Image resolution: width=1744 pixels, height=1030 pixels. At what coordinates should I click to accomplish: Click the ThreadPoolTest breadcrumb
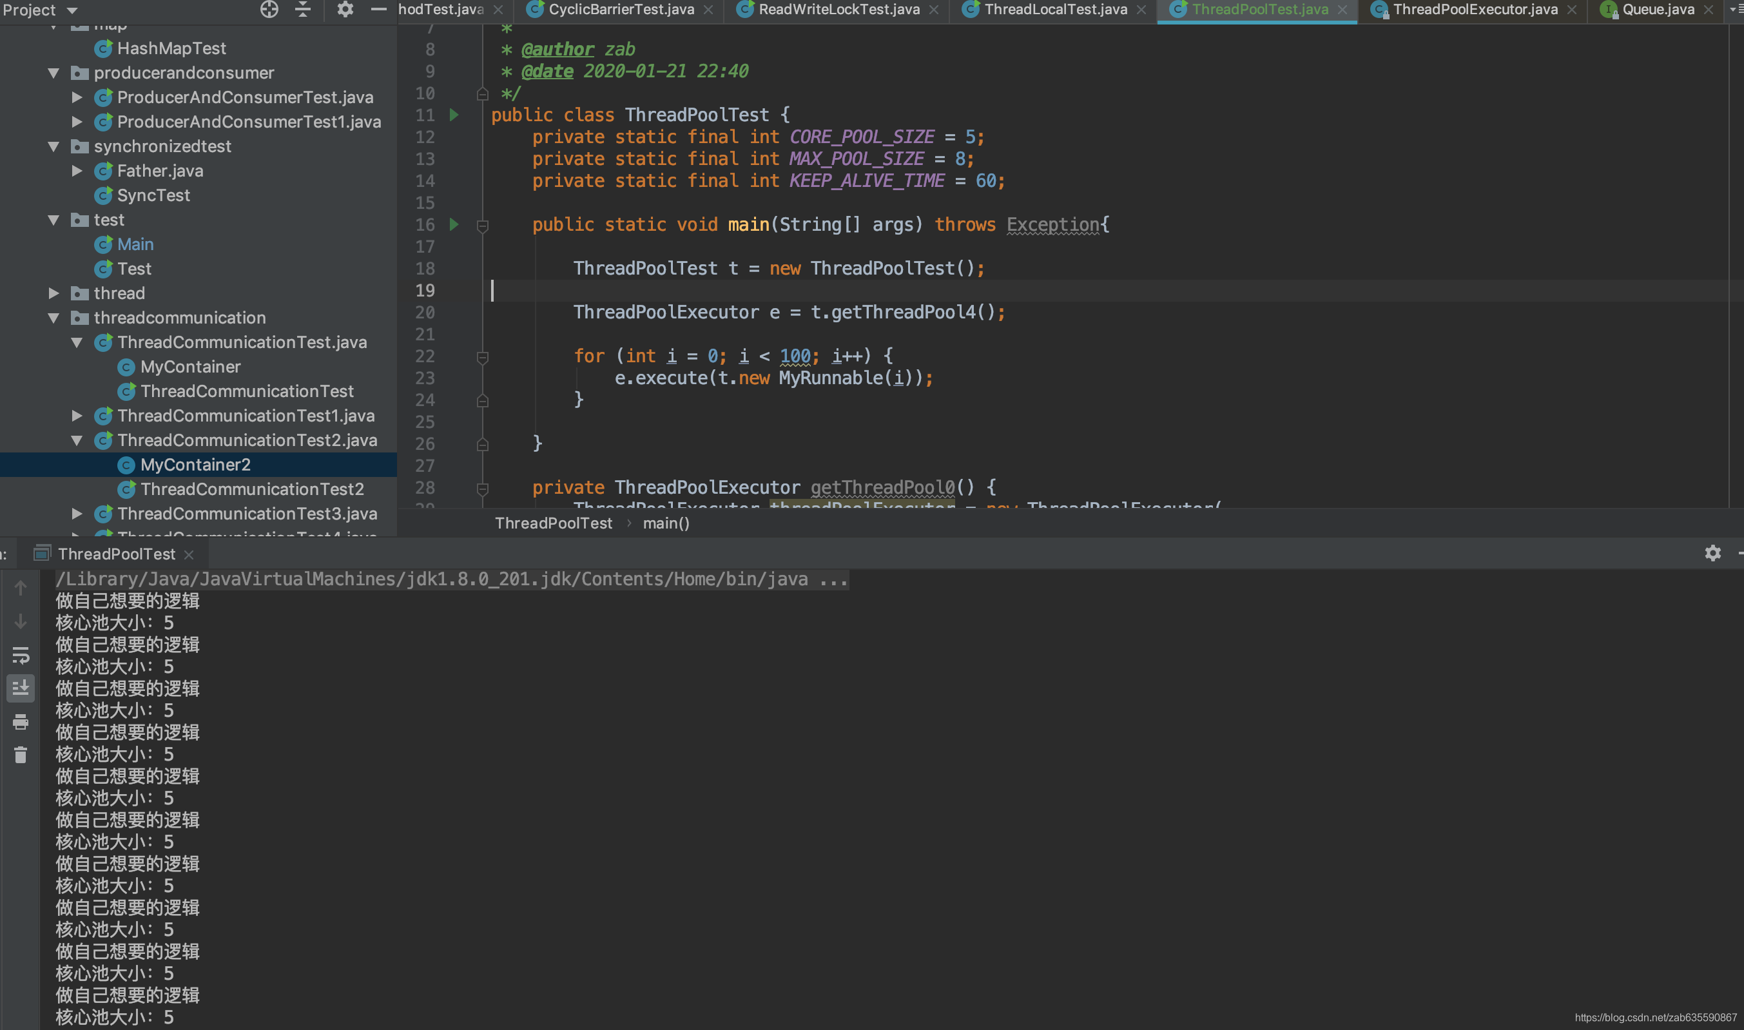(553, 523)
